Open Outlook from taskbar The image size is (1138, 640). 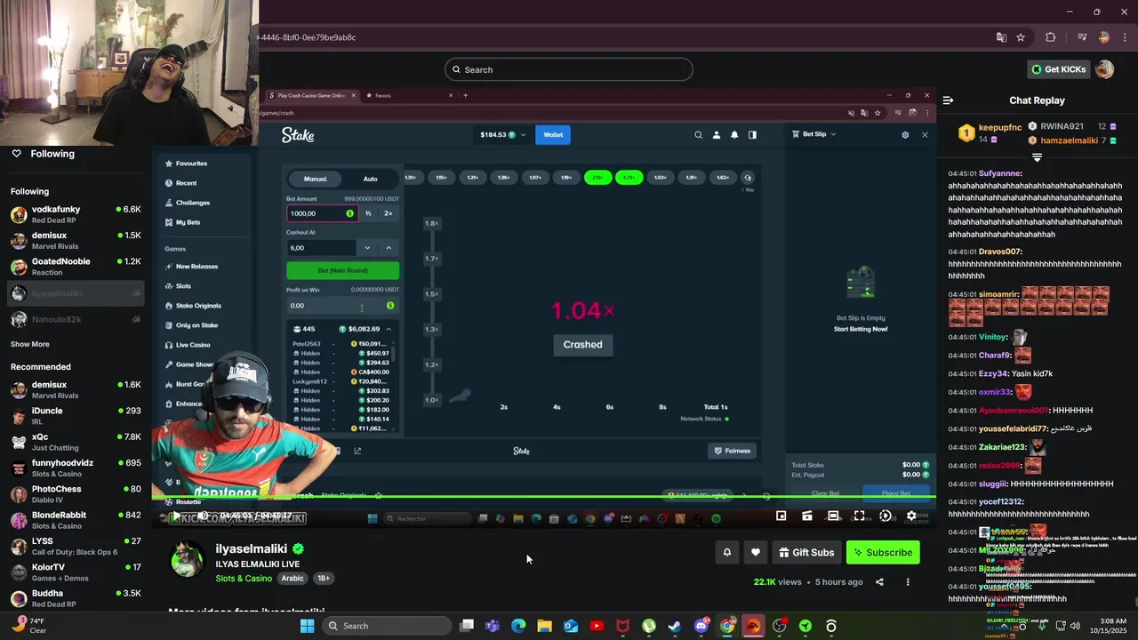(571, 626)
